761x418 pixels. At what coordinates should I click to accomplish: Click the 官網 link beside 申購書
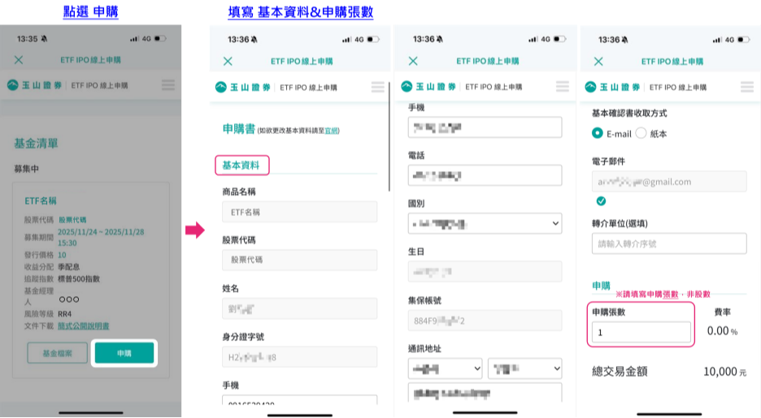point(331,131)
